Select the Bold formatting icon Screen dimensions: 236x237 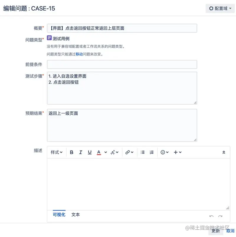71,152
